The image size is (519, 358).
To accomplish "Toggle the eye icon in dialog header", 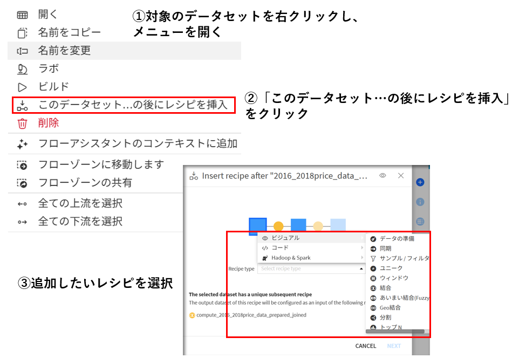I will tap(383, 176).
